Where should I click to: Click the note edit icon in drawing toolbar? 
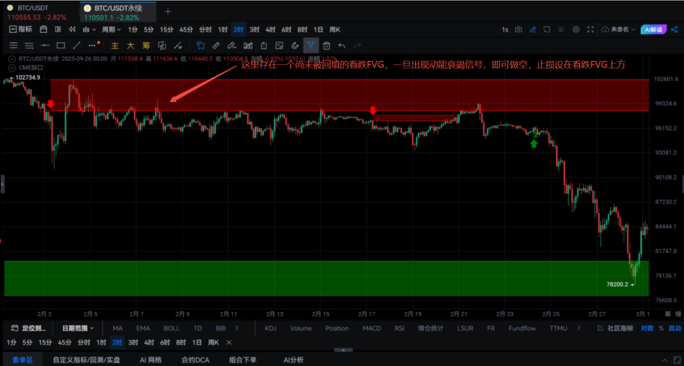pyautogui.click(x=279, y=45)
